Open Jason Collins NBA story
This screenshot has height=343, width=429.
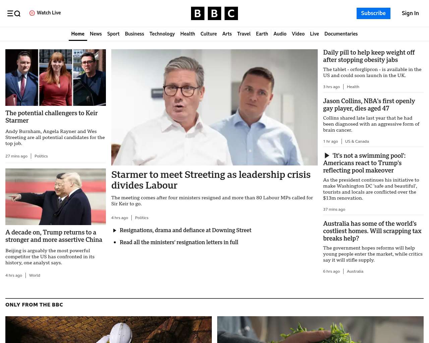[369, 105]
